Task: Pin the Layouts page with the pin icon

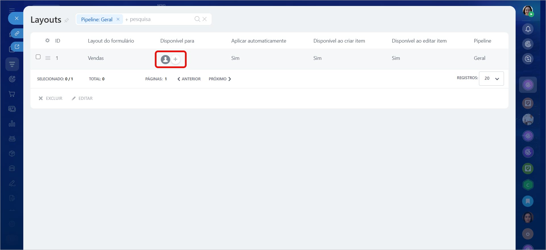Action: coord(67,20)
